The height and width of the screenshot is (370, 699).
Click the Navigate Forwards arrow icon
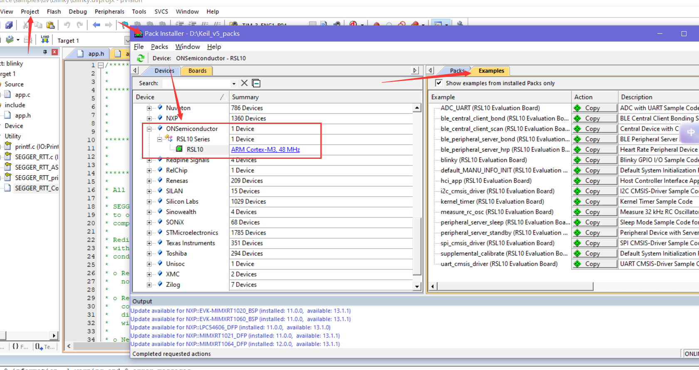tap(109, 25)
